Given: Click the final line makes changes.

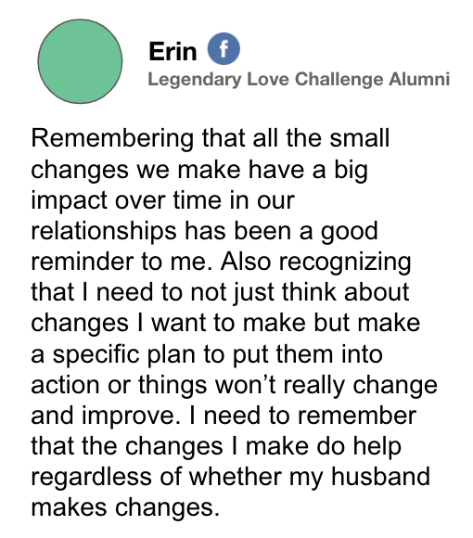Looking at the screenshot, I should [125, 507].
